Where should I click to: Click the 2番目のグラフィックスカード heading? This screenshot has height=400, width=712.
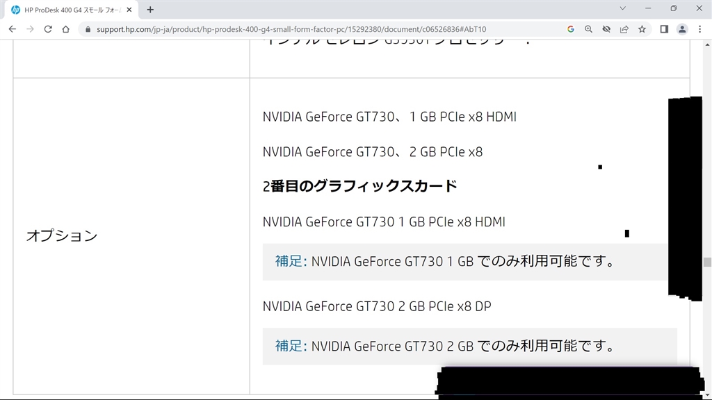pos(360,186)
